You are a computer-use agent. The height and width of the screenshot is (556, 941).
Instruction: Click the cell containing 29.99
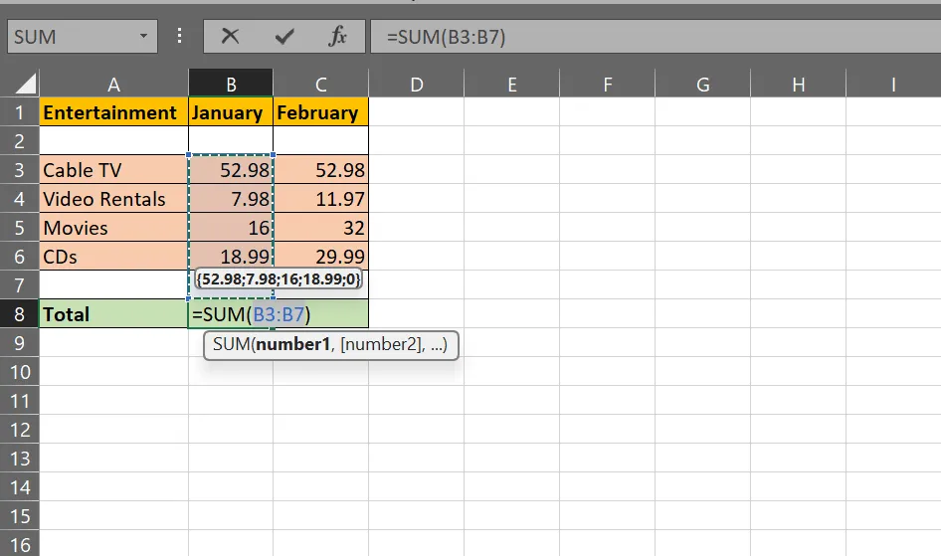pyautogui.click(x=321, y=256)
